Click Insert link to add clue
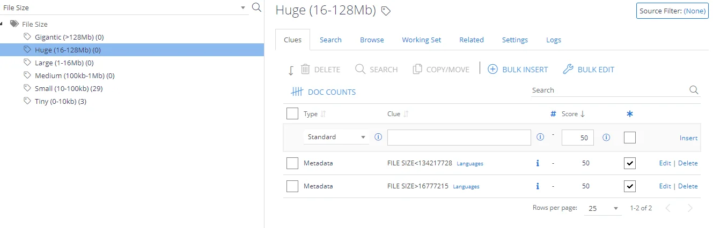 click(688, 138)
